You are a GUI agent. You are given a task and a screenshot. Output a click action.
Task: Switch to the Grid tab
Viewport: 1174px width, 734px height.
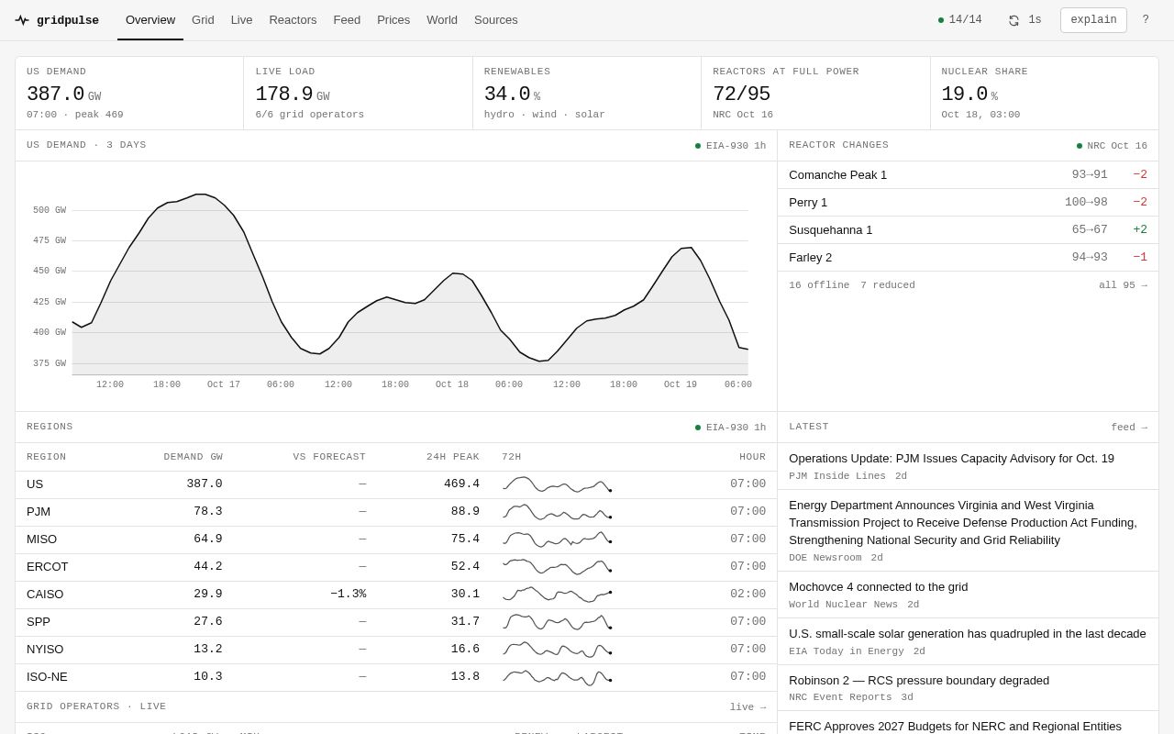point(203,20)
